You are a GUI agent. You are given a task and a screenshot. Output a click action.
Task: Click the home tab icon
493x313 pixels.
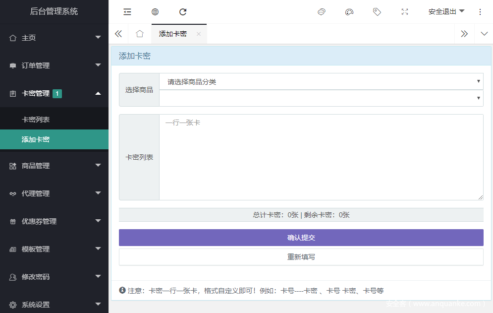point(140,34)
